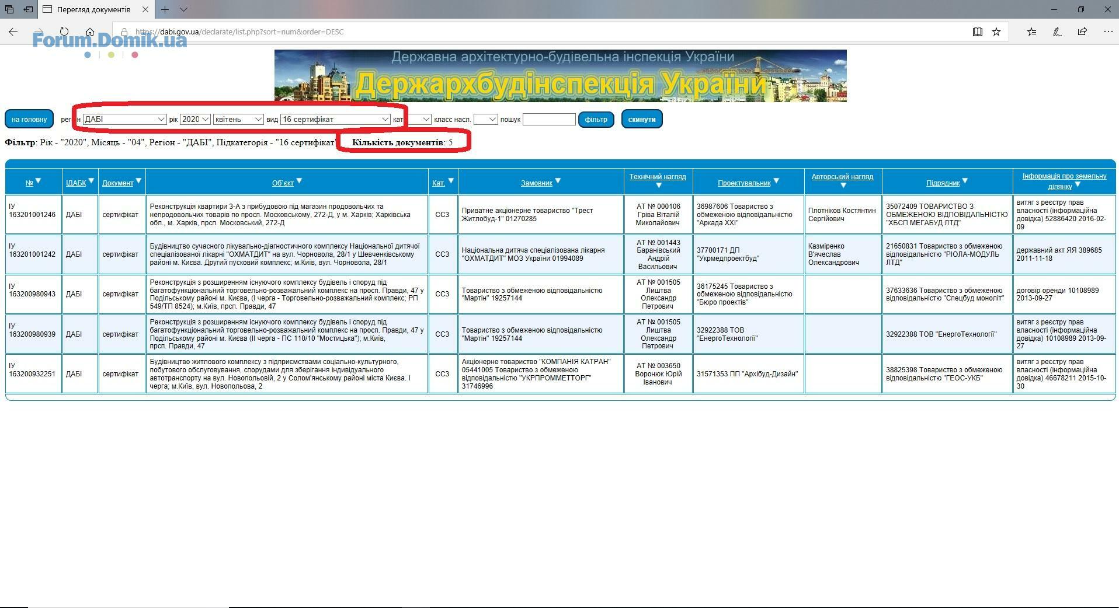Open the класс насл. dropdown
The height and width of the screenshot is (608, 1119).
(x=485, y=119)
